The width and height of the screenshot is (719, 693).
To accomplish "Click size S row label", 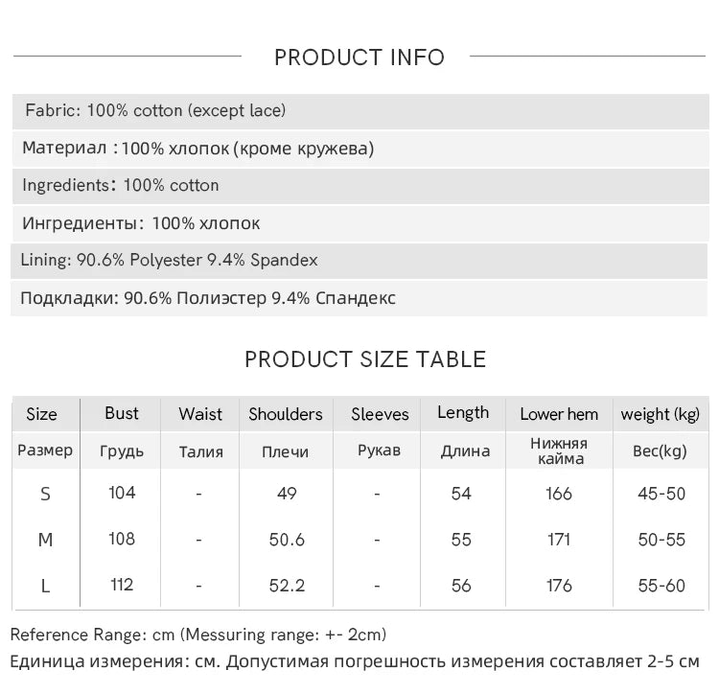I will tap(45, 494).
